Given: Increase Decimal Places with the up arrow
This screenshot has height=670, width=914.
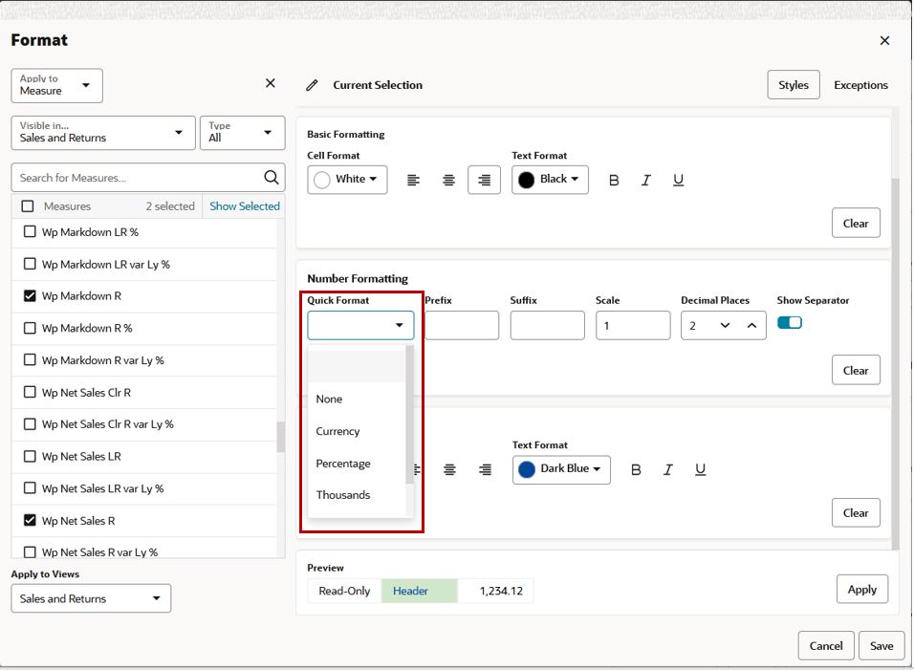Looking at the screenshot, I should [752, 325].
